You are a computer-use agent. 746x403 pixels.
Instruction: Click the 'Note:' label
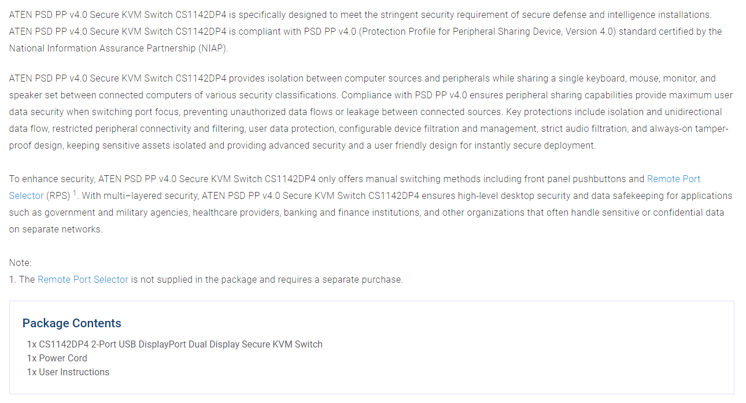point(20,262)
